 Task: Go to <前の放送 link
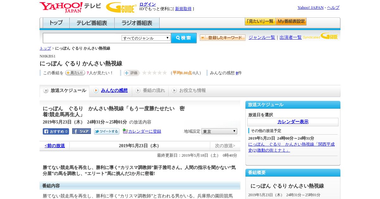[55, 146]
